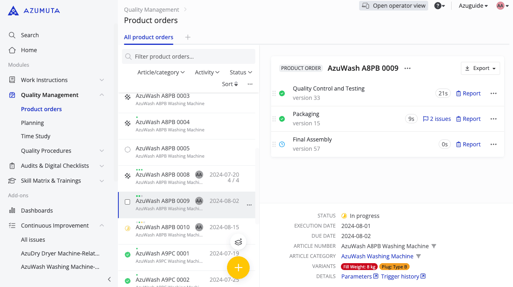Open the more options beside Sort
The image size is (513, 287).
tap(250, 84)
